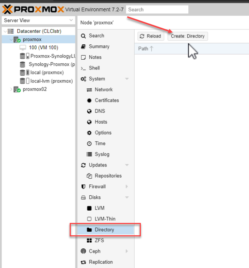The height and width of the screenshot is (268, 249).
Task: Click the Notes sticky-note icon
Action: click(83, 57)
